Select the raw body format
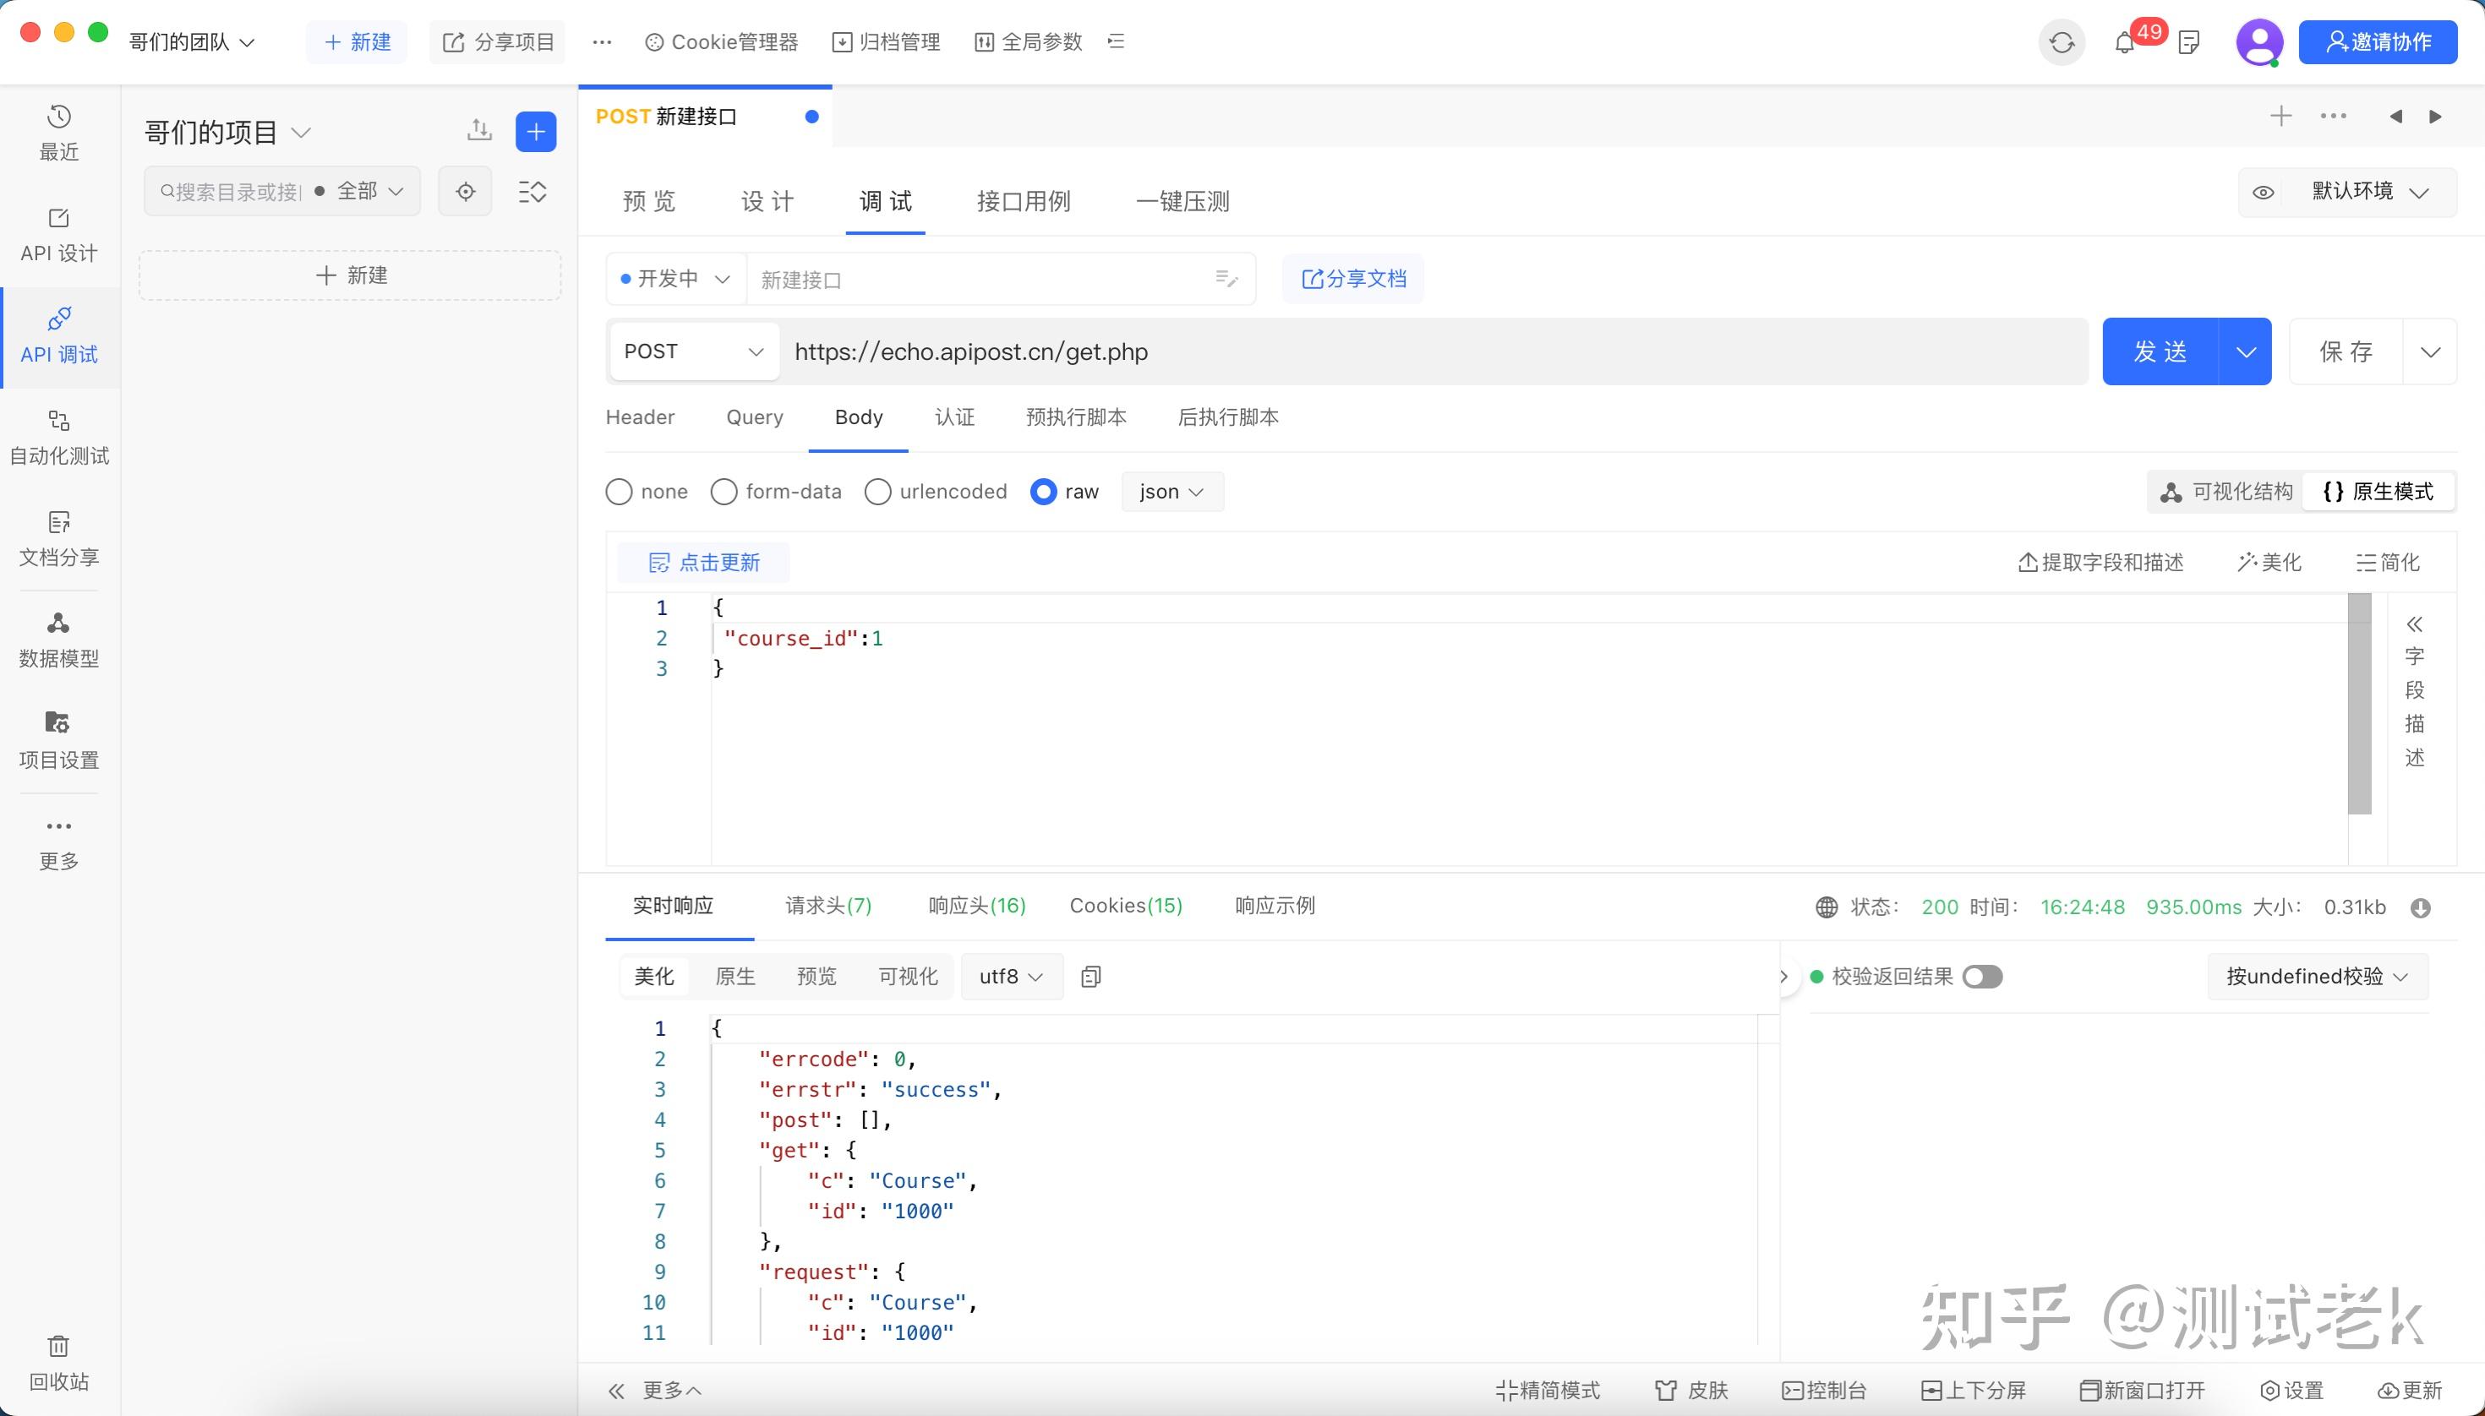2485x1416 pixels. [x=1043, y=492]
